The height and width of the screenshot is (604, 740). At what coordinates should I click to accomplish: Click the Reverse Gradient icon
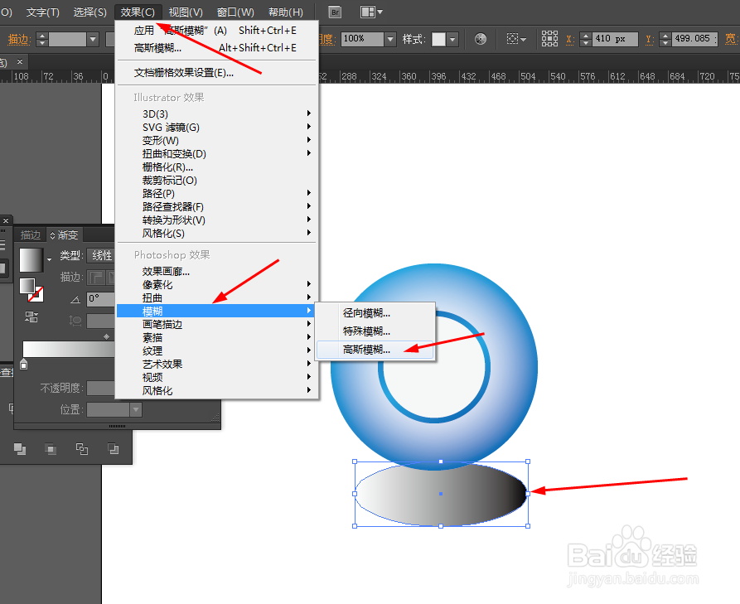(31, 316)
